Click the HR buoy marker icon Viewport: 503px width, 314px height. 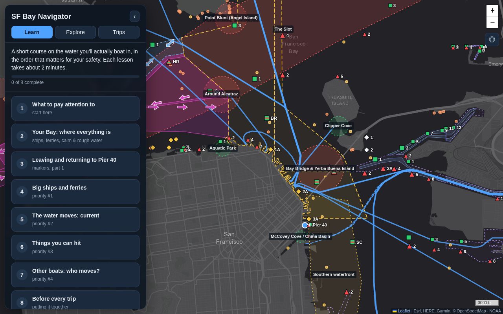point(169,62)
